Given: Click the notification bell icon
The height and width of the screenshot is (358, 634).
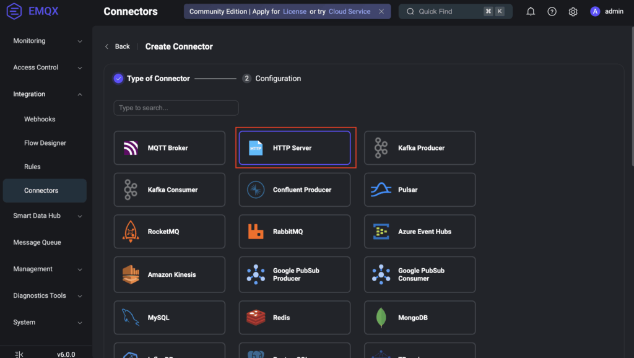Looking at the screenshot, I should click(531, 12).
